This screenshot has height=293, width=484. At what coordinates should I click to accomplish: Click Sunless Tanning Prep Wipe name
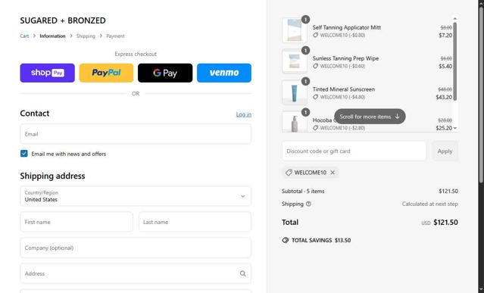coord(345,58)
